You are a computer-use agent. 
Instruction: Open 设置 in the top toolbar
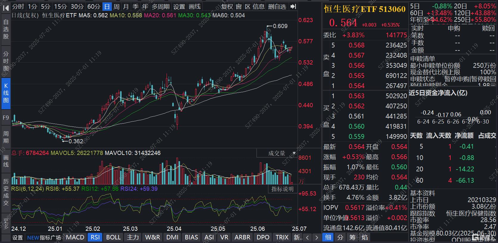179,7
